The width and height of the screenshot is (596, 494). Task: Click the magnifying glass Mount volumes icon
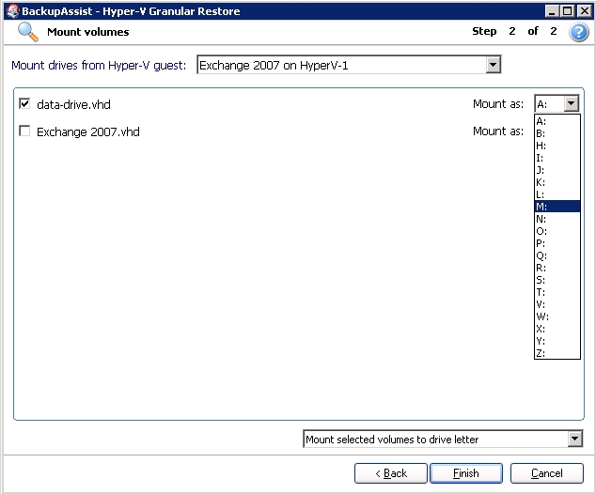tap(28, 32)
